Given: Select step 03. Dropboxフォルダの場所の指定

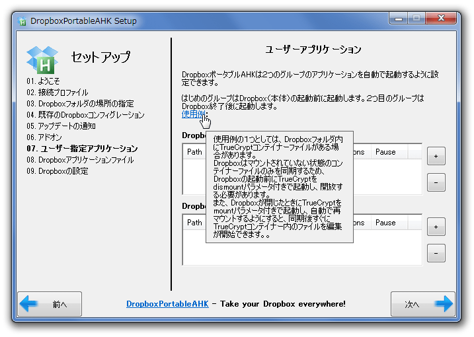Looking at the screenshot, I should point(80,104).
